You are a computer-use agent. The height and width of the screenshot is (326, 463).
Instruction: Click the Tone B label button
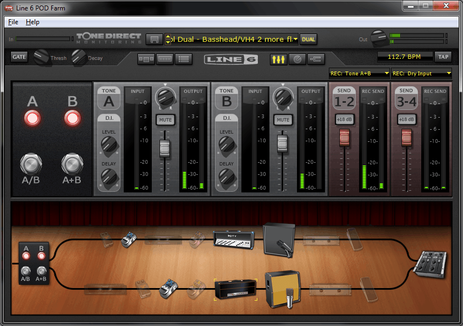click(227, 98)
